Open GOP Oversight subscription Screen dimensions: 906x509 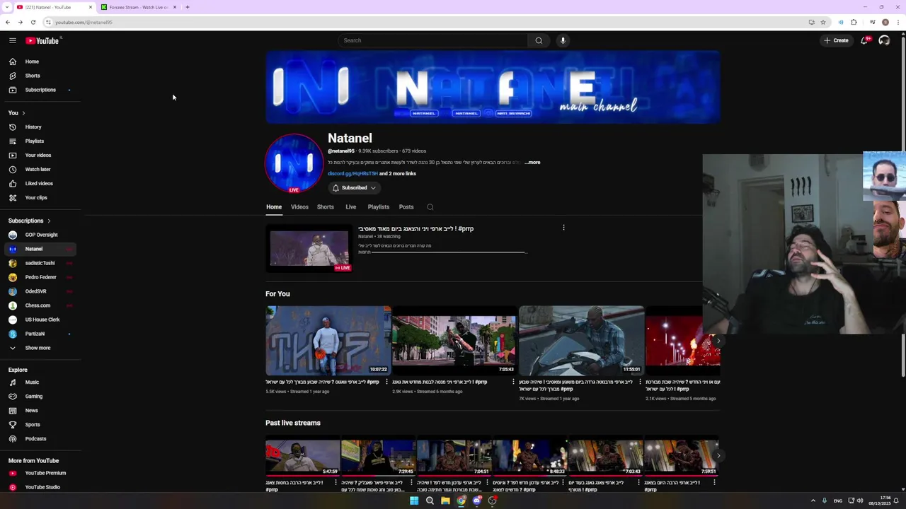pyautogui.click(x=40, y=235)
